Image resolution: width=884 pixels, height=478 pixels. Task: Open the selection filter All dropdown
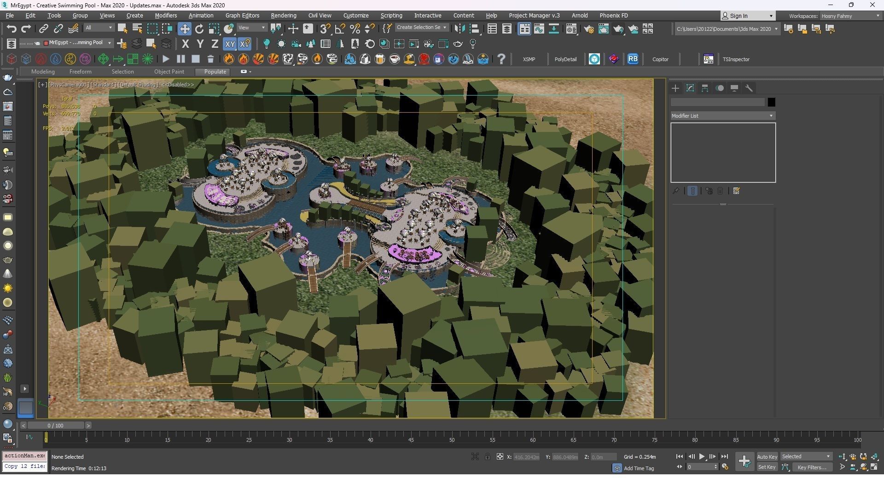99,28
